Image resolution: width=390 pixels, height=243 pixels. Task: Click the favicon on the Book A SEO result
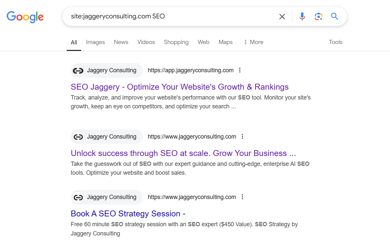79,197
